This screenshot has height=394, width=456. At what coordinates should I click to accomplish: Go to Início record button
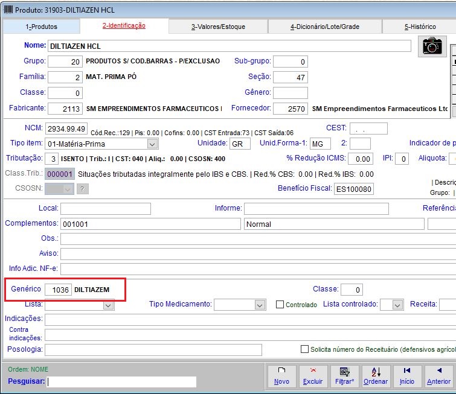click(407, 377)
